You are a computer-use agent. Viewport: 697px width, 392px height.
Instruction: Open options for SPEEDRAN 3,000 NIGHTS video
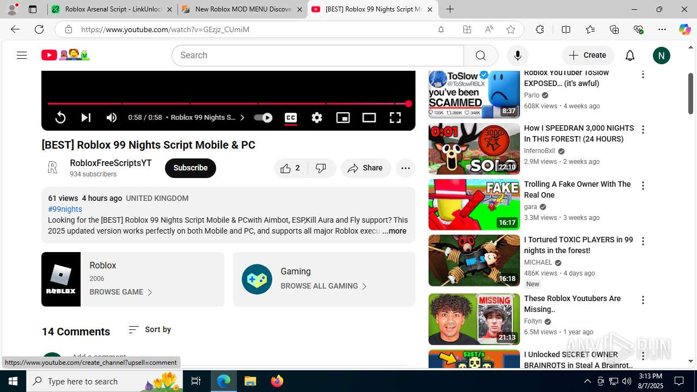coord(643,130)
